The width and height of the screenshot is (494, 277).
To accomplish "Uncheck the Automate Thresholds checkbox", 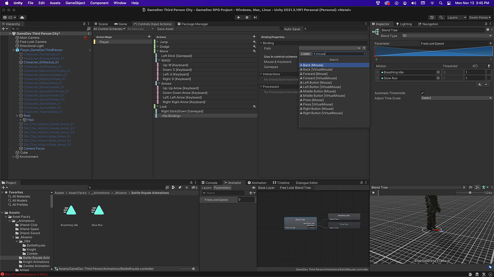I will 423,93.
